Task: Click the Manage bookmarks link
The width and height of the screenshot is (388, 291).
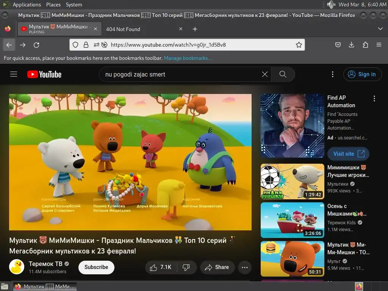Action: [188, 58]
